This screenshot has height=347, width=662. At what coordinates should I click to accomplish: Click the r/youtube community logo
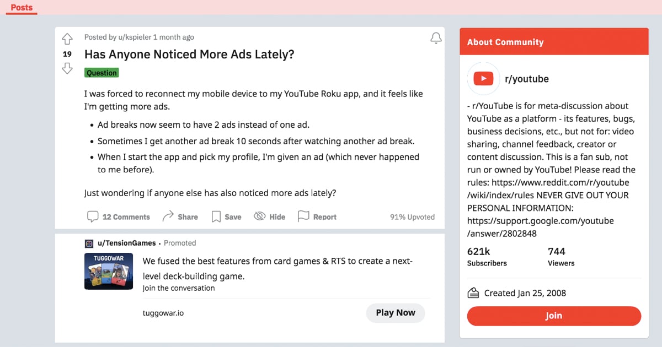click(483, 79)
